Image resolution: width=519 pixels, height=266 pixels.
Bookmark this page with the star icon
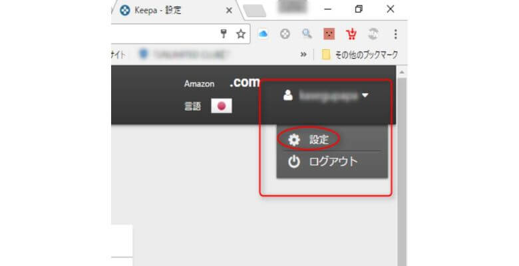coord(241,34)
